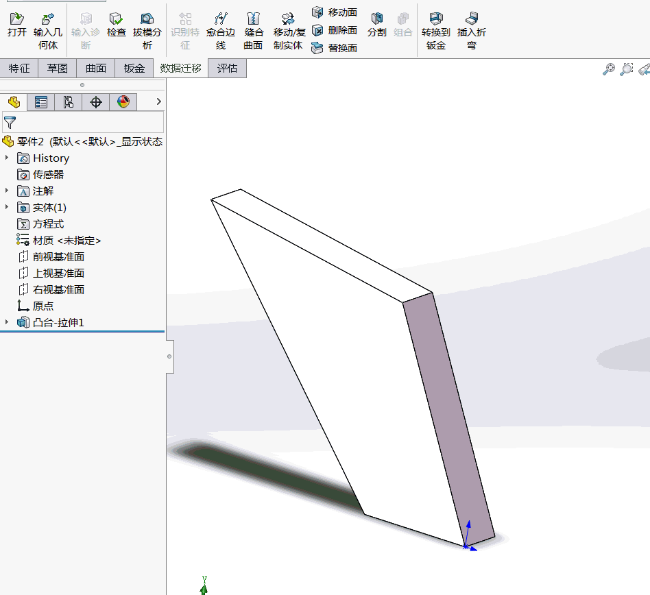Open 转换到钣金 convert to sheet metal
Image resolution: width=650 pixels, height=595 pixels.
click(x=435, y=32)
